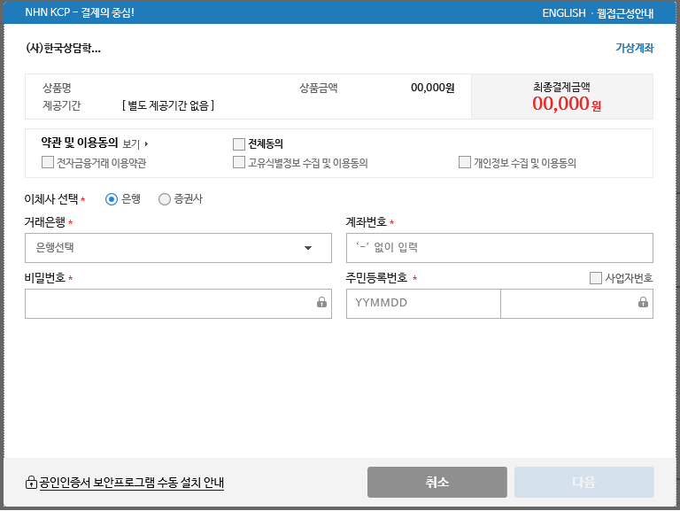The image size is (680, 511).
Task: Click the padlock icon beside 공인인증서 안내
Action: 31,482
